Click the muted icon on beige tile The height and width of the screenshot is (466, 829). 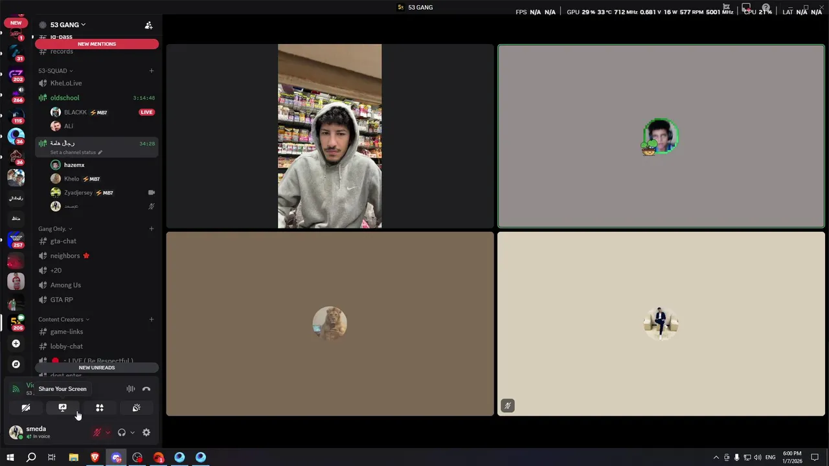[508, 406]
